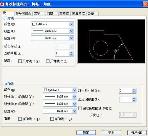Viewport: 148px width, 136px height.
Task: Tick the hide 延伸线 1 checkbox
Action: tap(20, 119)
